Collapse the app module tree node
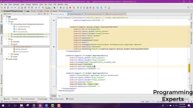Image resolution: width=193 pixels, height=108 pixels. [x=4, y=16]
